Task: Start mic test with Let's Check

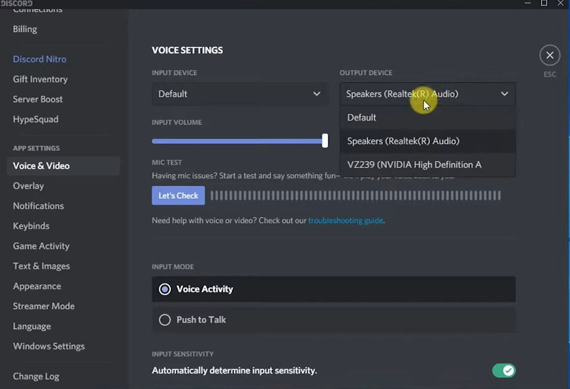Action: click(179, 196)
